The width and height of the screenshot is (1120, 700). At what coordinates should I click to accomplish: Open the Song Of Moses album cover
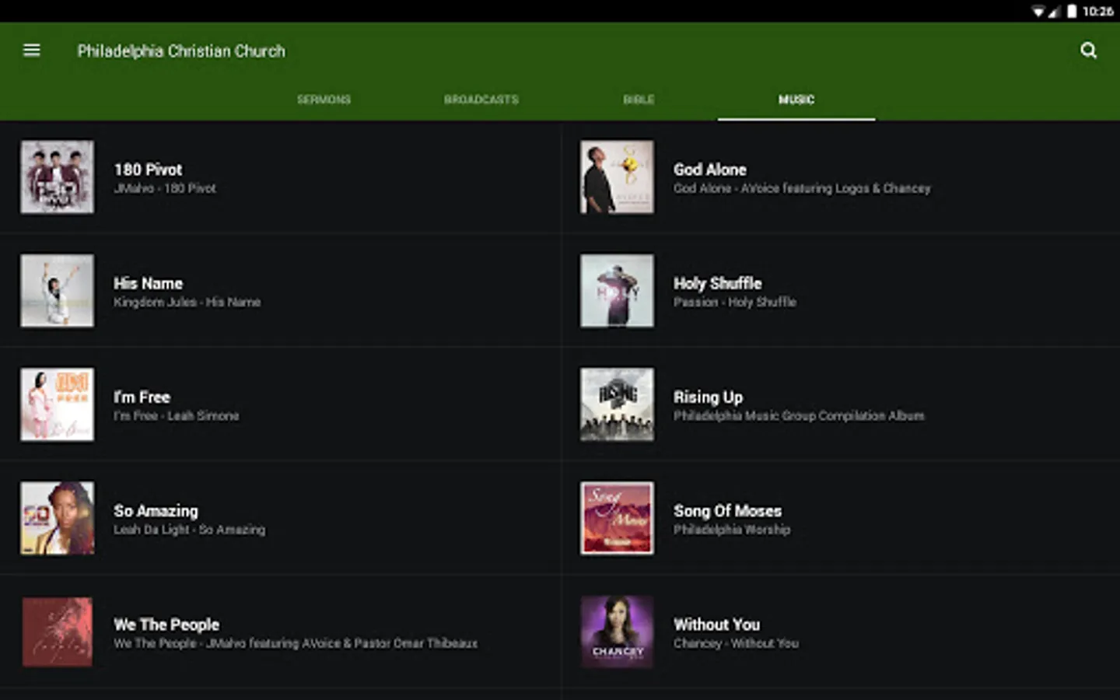coord(617,518)
